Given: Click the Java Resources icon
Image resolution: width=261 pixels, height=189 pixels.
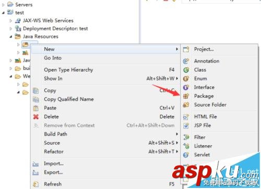Looking at the screenshot, I should pos(18,37).
